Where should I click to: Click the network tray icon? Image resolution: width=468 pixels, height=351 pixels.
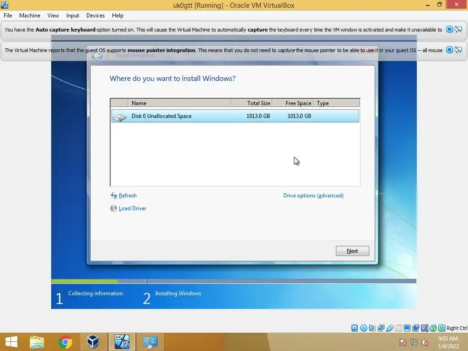pyautogui.click(x=414, y=342)
